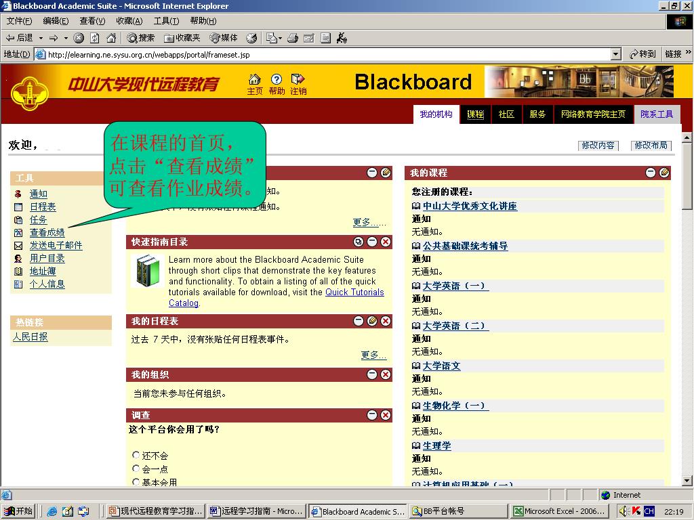
Task: Open course 大学英语（一）
Action: (455, 286)
